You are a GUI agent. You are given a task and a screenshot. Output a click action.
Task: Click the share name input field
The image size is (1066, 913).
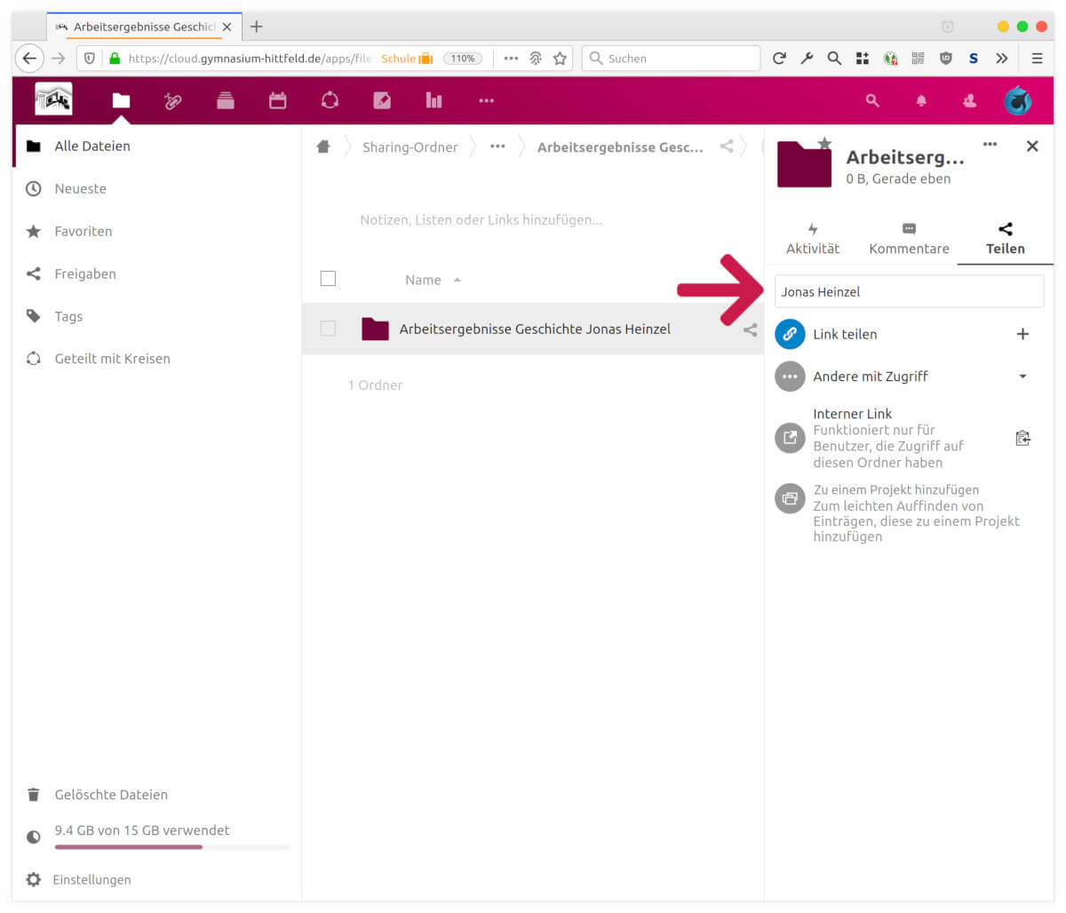point(909,292)
